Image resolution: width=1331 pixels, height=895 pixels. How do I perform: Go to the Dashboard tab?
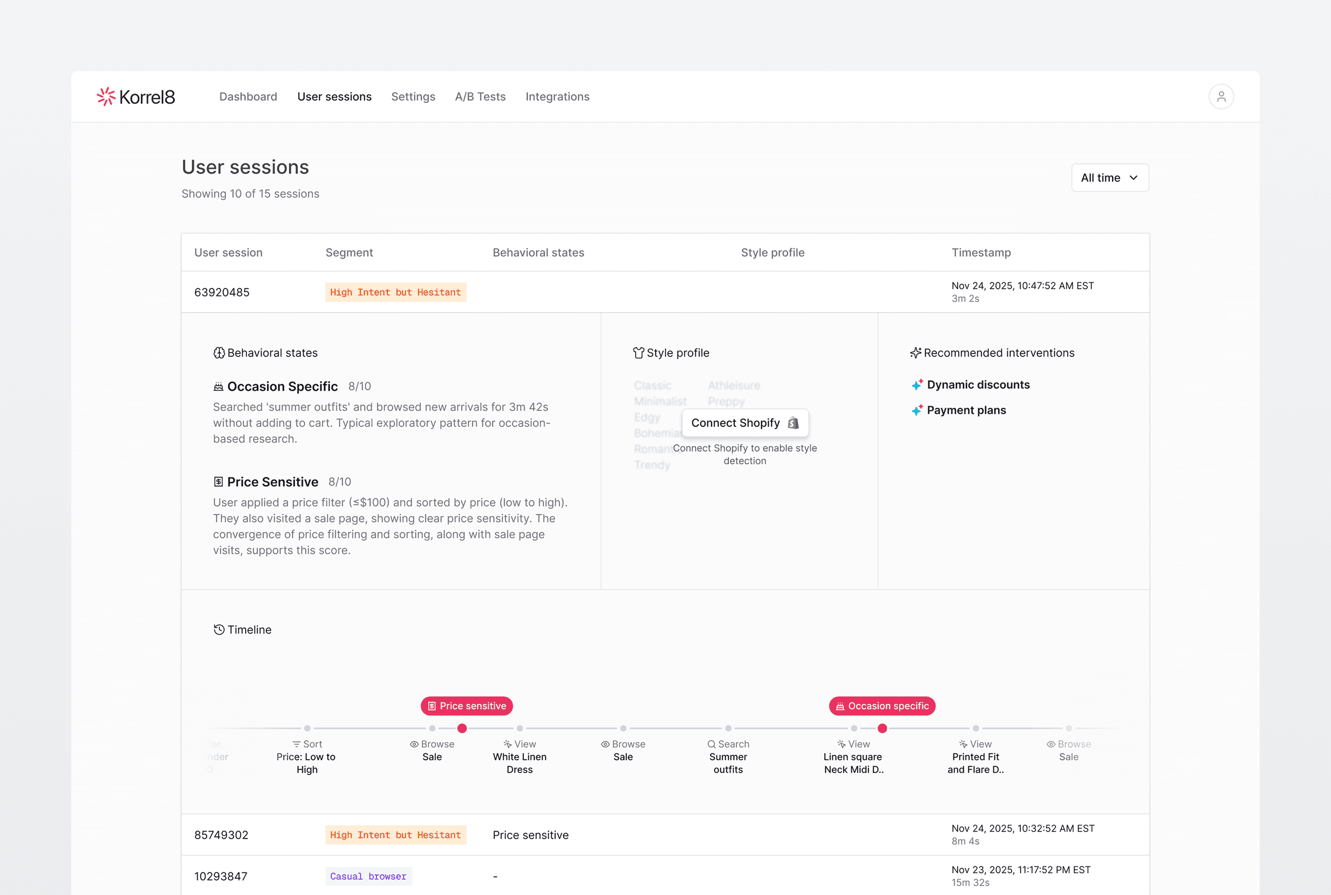click(x=248, y=97)
